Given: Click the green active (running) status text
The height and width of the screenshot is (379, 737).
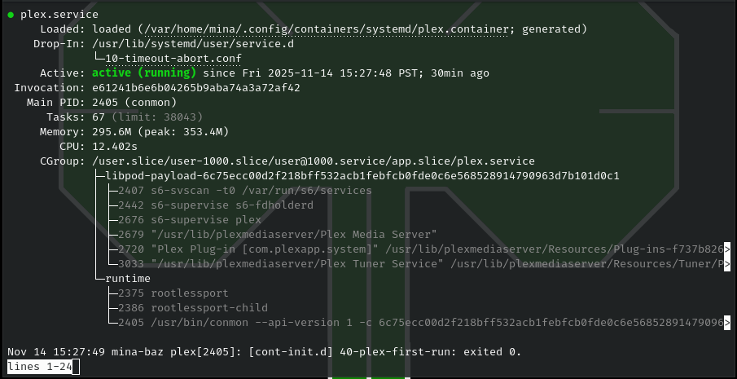Looking at the screenshot, I should [144, 73].
